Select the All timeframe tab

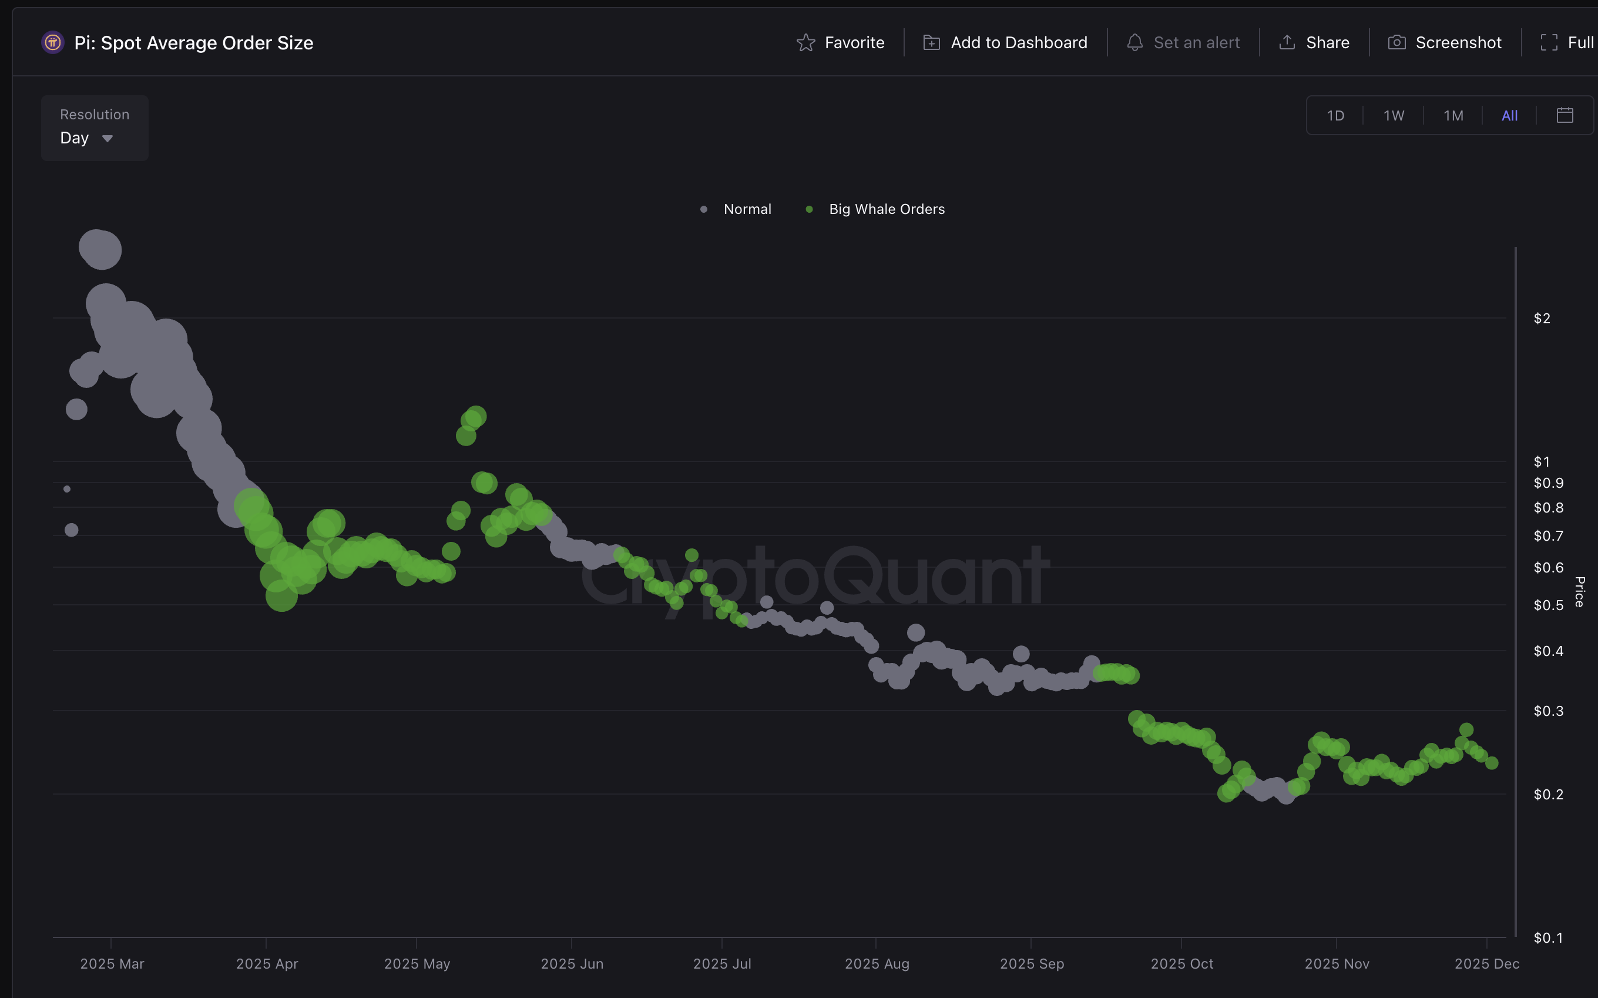click(1510, 115)
